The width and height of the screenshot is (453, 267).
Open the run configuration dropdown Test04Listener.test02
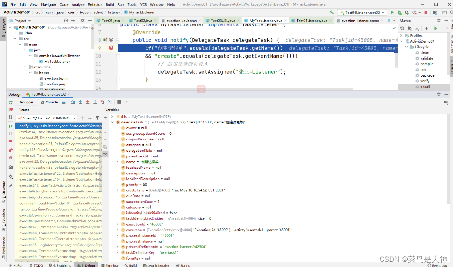[x=363, y=13]
